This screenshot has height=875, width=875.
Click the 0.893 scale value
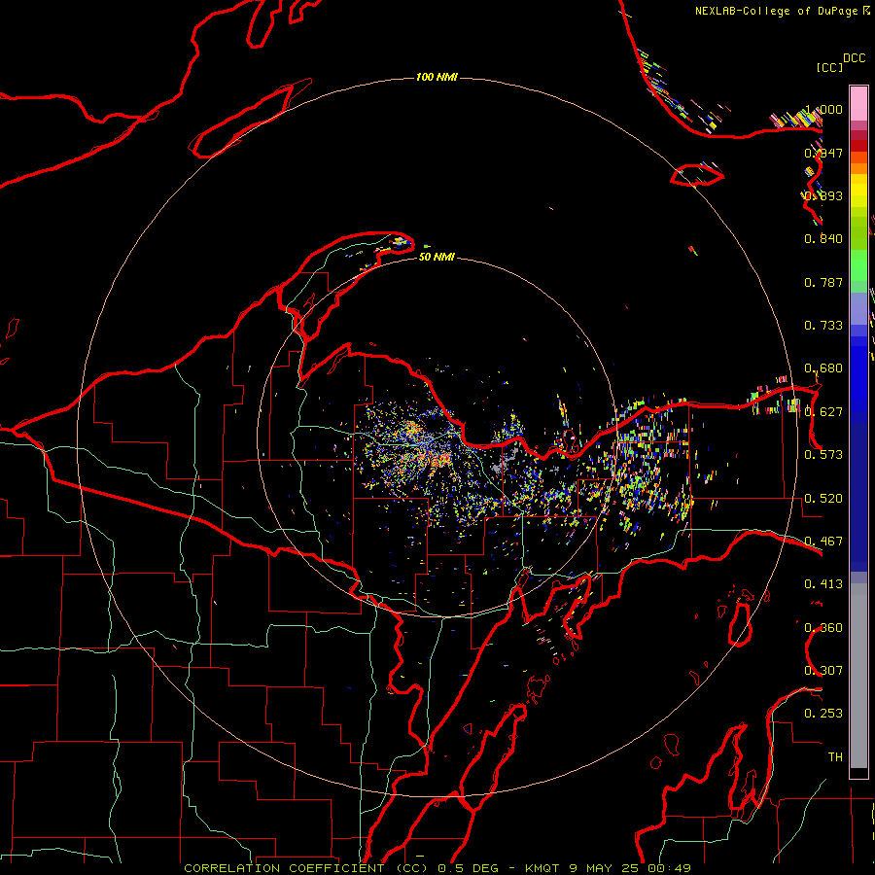click(x=823, y=195)
